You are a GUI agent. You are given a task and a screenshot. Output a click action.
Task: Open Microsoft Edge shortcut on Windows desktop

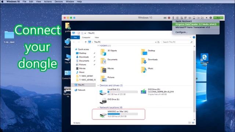pyautogui.click(x=205, y=59)
